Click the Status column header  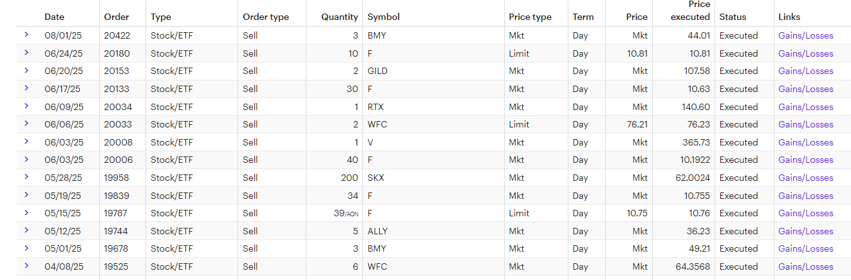tap(733, 17)
